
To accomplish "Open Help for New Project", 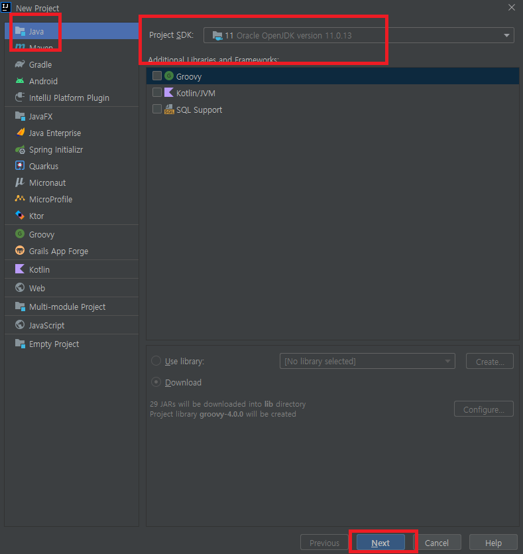I will [493, 543].
